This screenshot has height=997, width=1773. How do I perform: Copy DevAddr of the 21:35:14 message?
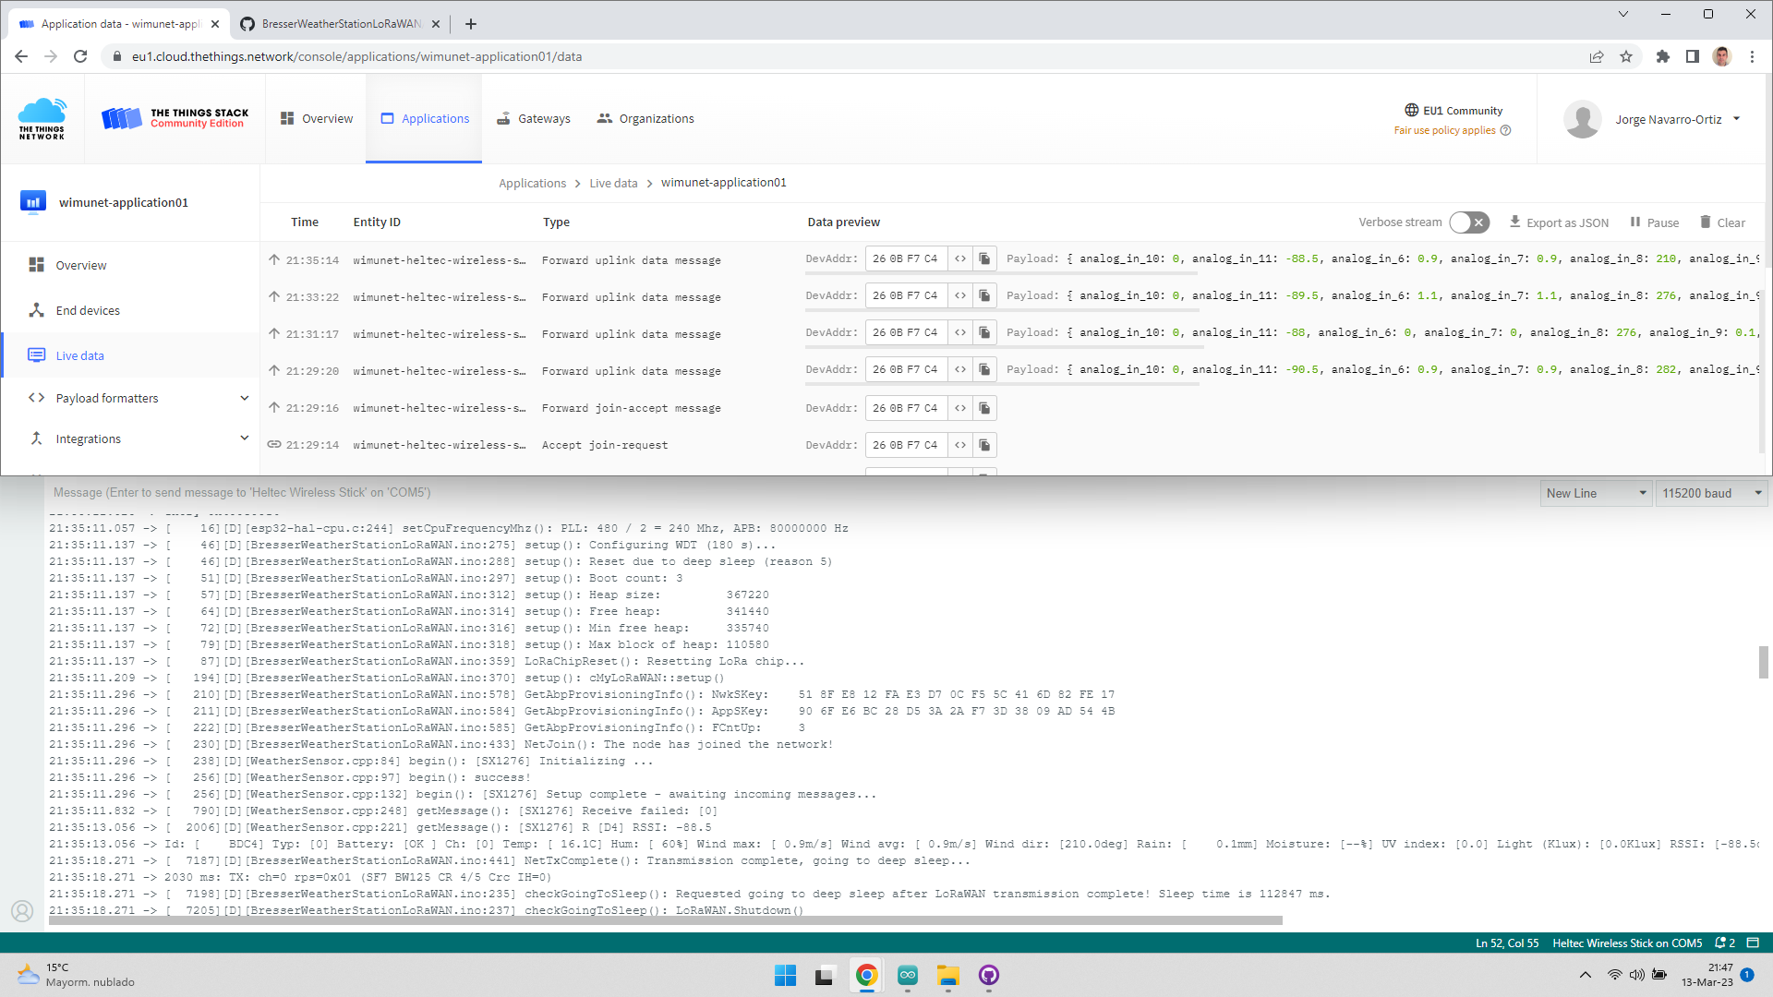tap(984, 258)
